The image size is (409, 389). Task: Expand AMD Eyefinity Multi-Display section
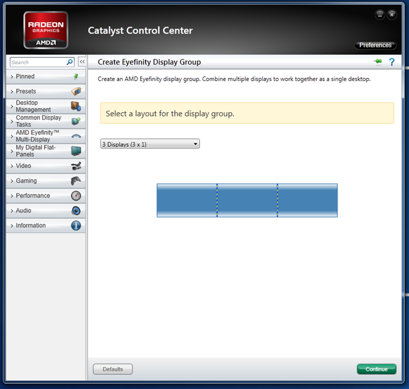[x=46, y=136]
